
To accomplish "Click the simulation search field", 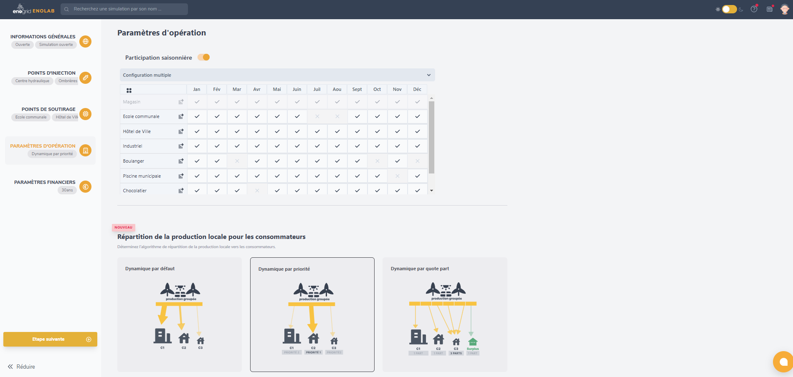I will point(124,9).
